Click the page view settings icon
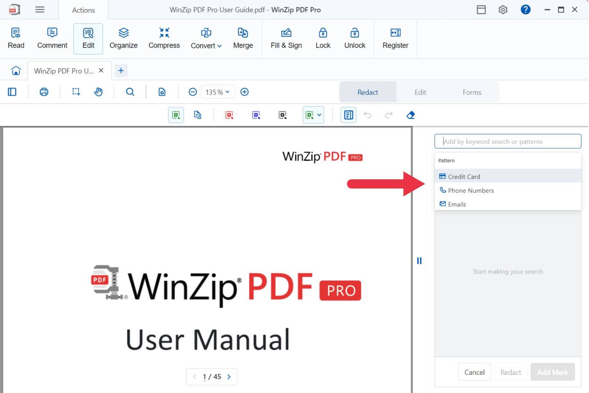 pyautogui.click(x=162, y=92)
